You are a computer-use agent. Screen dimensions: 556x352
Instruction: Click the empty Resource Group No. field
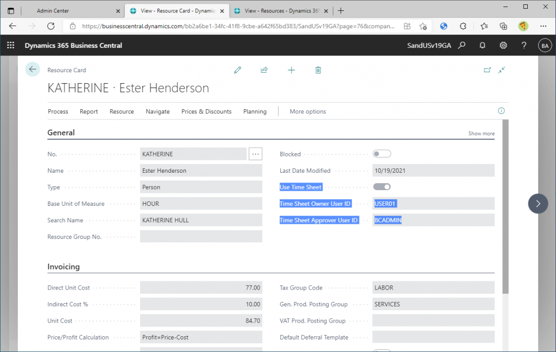[x=201, y=237]
